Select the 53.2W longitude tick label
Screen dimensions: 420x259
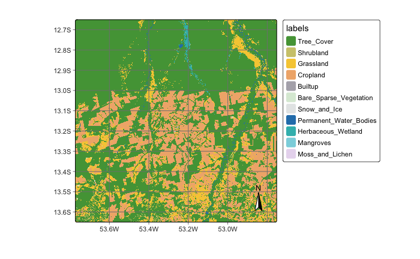pyautogui.click(x=188, y=228)
